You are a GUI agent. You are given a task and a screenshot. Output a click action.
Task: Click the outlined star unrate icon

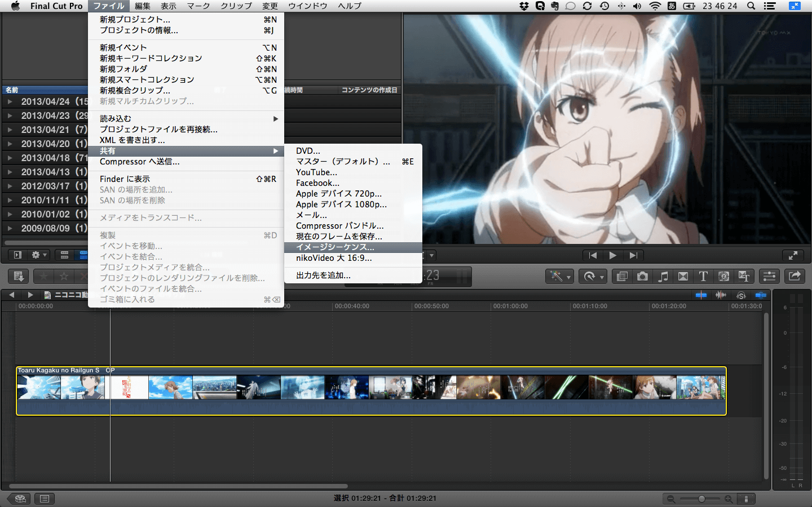pos(64,276)
